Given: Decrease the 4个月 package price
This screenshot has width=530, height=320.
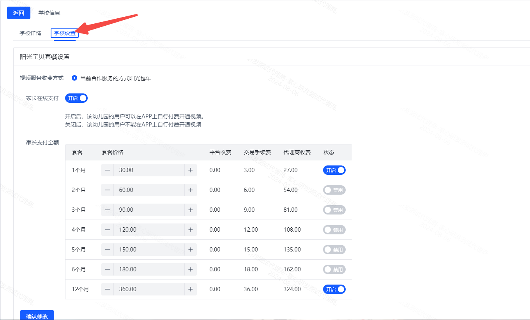Looking at the screenshot, I should (x=108, y=230).
